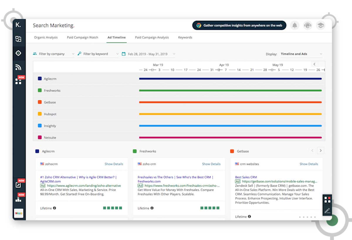Collapse the timeline with the left chevron
This screenshot has width=352, height=240.
314,64
